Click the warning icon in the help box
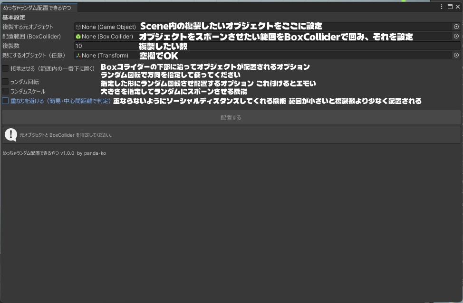The width and height of the screenshot is (463, 303). click(11, 135)
